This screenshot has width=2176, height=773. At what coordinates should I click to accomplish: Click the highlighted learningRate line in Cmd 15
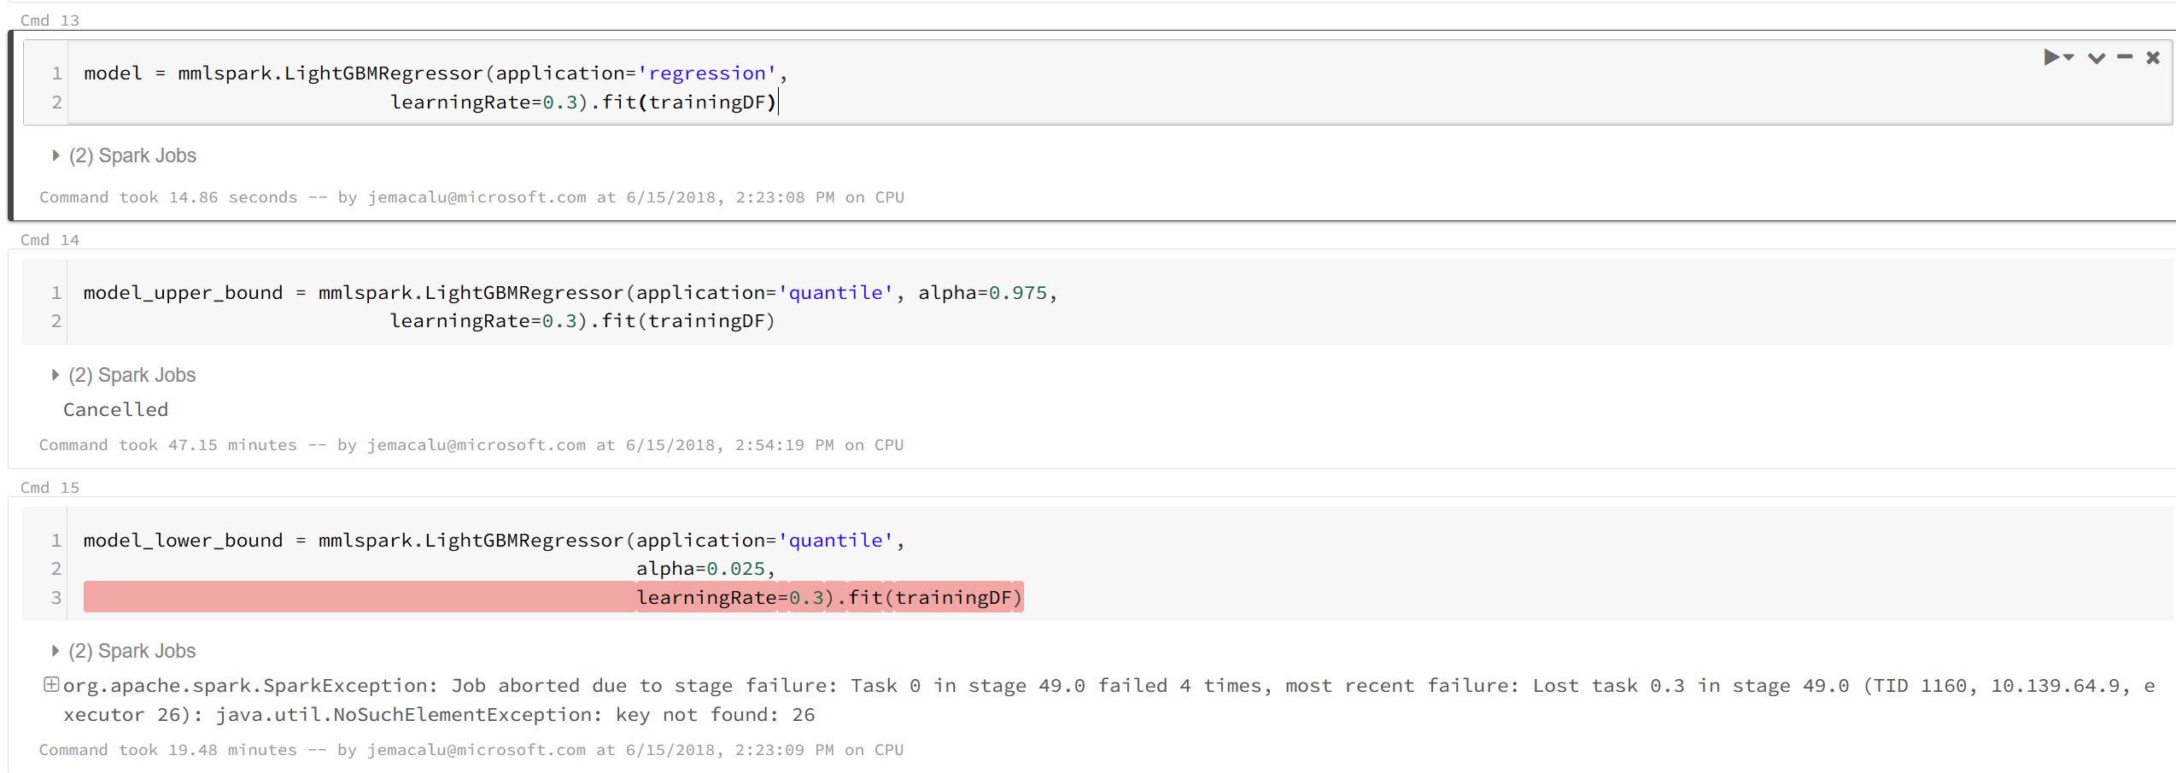(x=828, y=597)
